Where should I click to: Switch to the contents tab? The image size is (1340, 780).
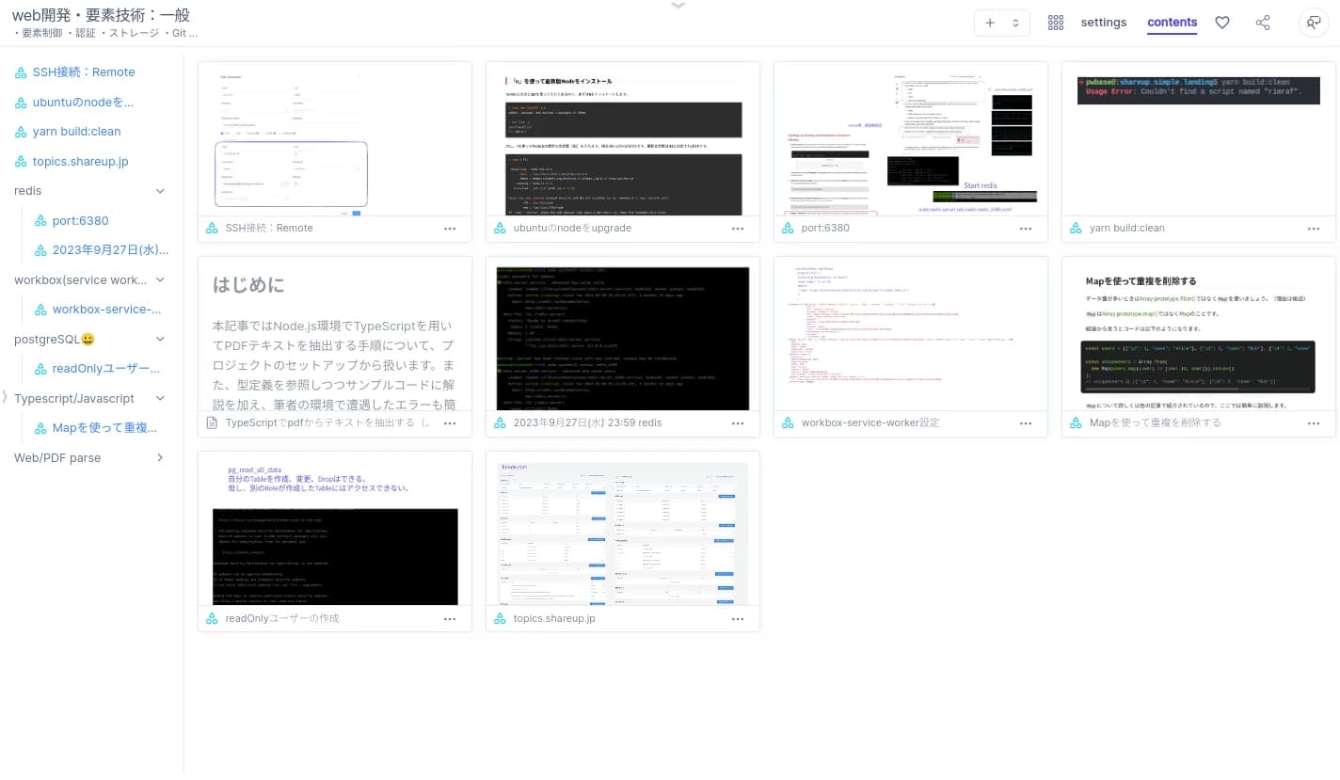(1172, 23)
